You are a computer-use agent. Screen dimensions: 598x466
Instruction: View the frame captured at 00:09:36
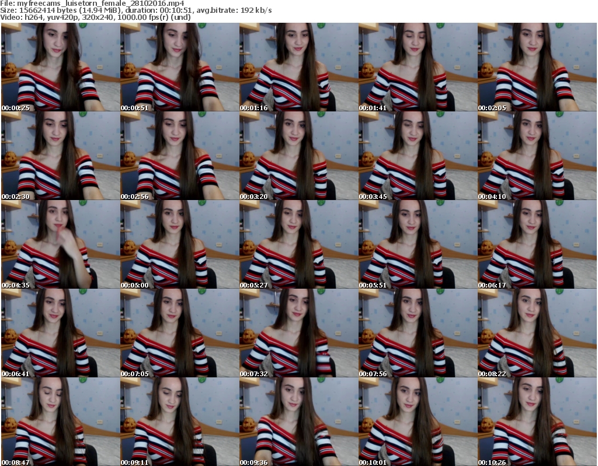(298, 422)
